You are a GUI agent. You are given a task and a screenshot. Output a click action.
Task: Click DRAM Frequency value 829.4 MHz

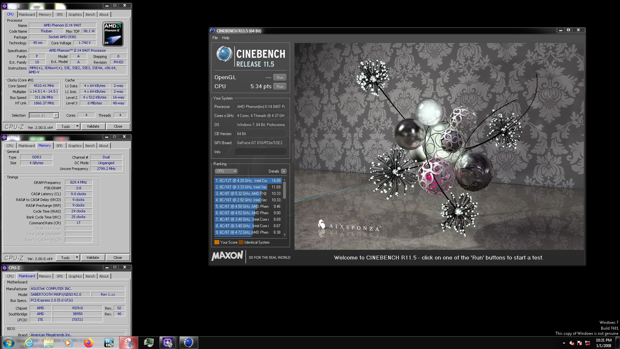pos(78,182)
